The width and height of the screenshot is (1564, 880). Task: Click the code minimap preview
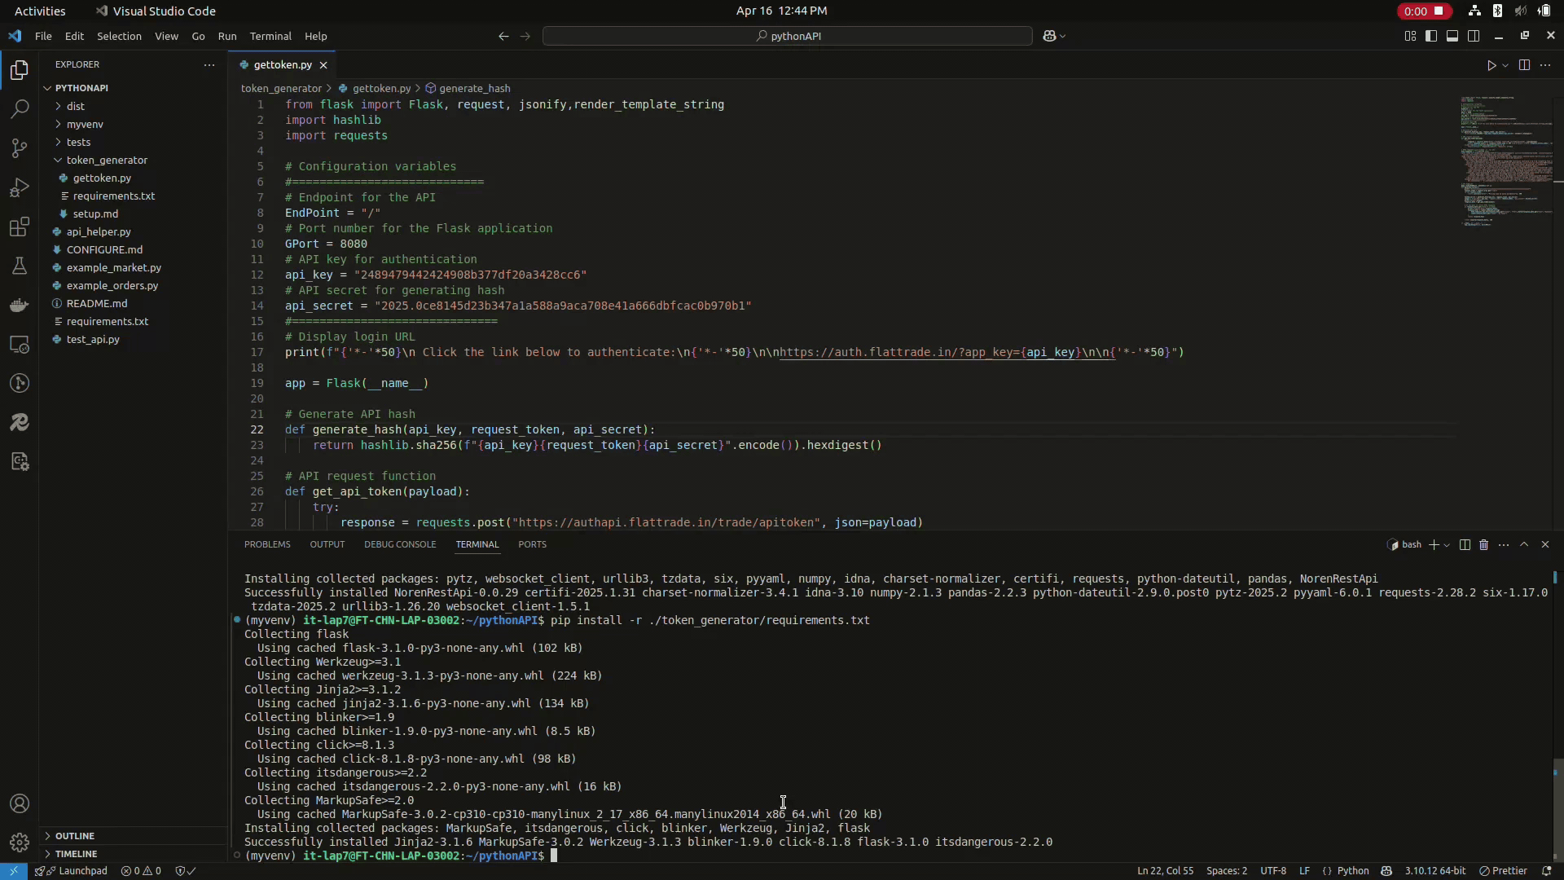[x=1507, y=161]
